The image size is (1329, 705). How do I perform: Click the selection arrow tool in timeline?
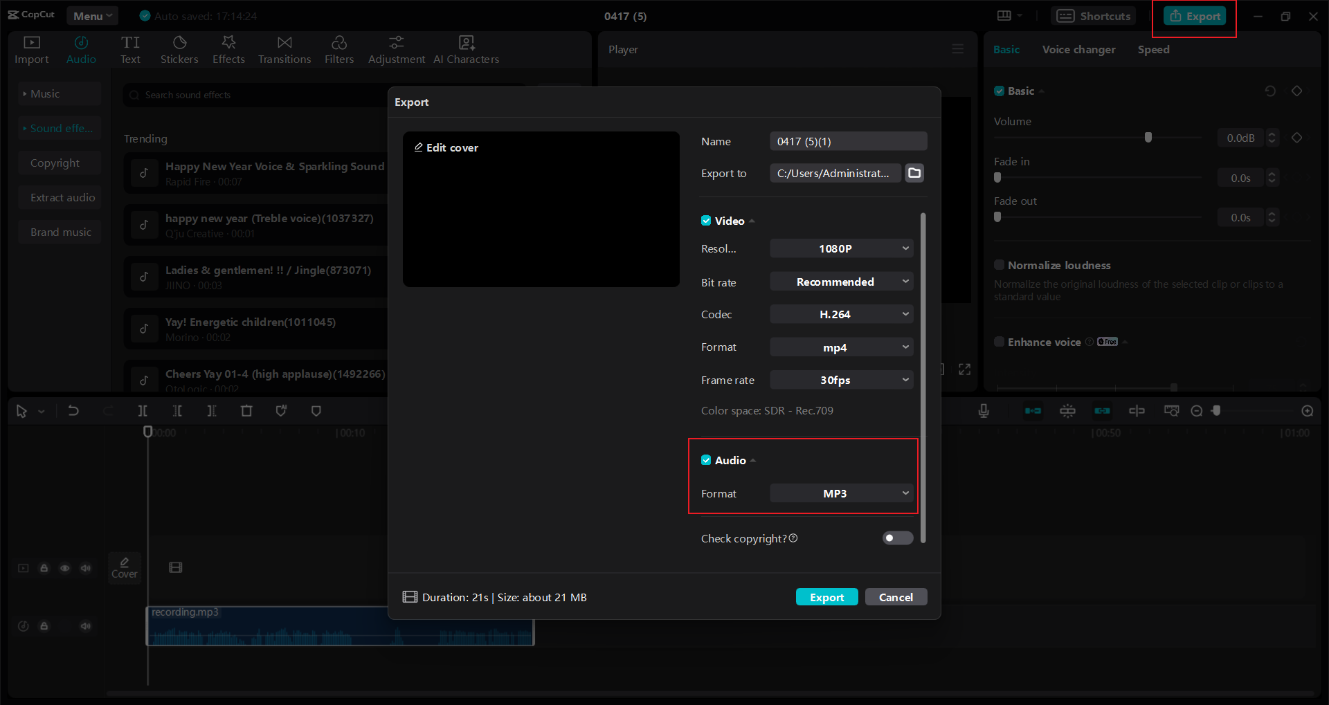pyautogui.click(x=21, y=411)
